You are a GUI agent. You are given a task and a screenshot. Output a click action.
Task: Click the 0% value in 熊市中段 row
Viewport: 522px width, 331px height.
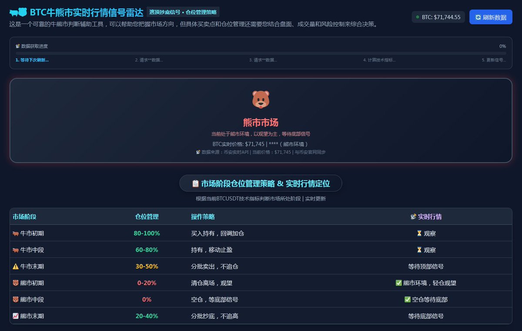[147, 300]
